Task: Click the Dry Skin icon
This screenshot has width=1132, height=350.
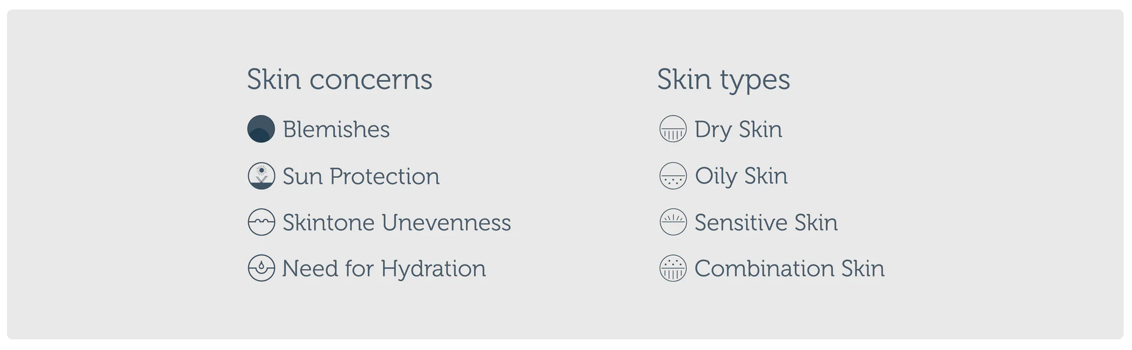Action: pyautogui.click(x=673, y=129)
